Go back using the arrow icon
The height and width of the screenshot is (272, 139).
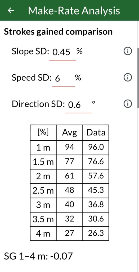tap(11, 11)
